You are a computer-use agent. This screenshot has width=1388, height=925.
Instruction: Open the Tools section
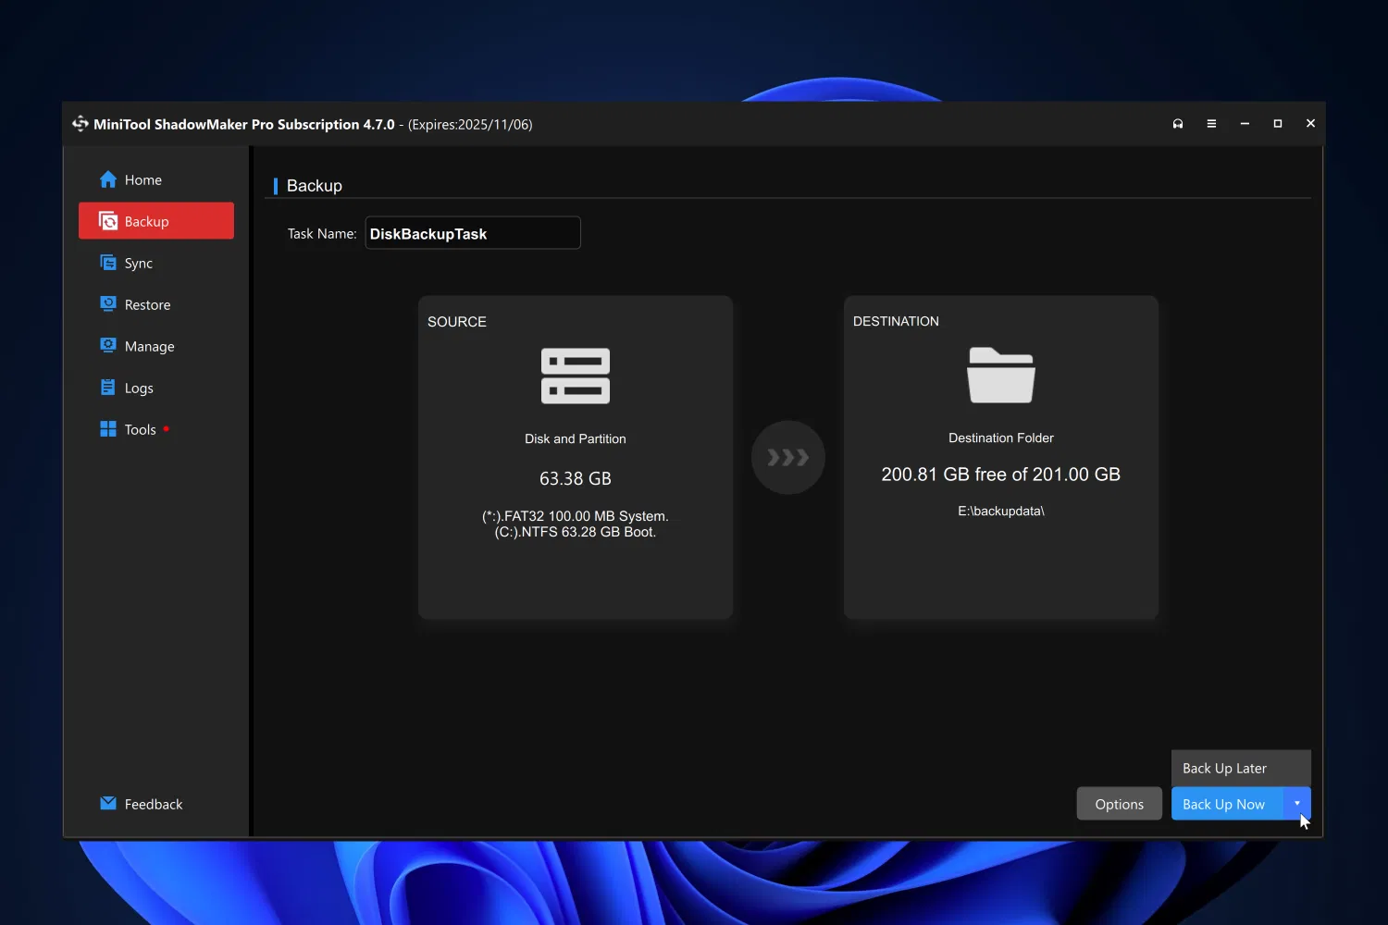pos(140,430)
